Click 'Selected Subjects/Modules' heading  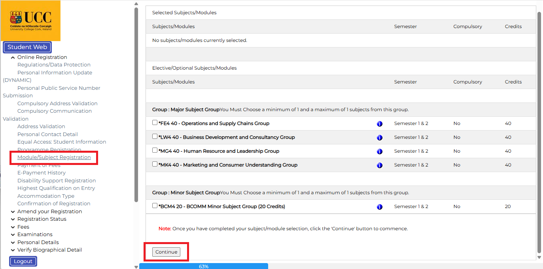pyautogui.click(x=184, y=13)
